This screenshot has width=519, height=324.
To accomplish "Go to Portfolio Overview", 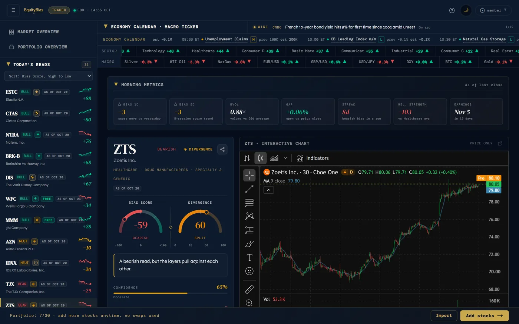I will (38, 47).
